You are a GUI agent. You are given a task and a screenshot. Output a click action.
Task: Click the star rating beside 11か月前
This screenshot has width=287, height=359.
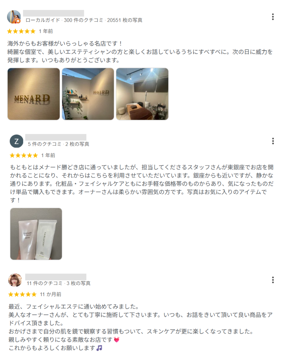[x=22, y=294]
